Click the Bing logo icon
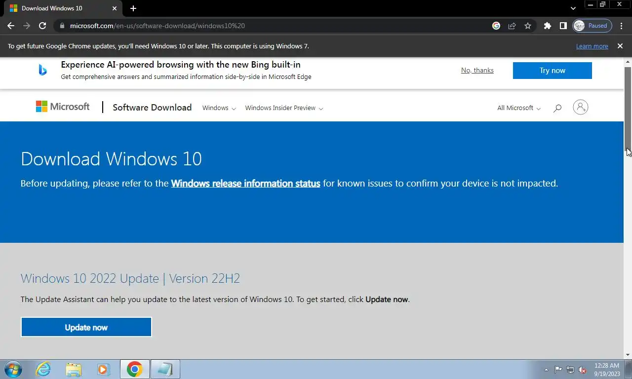Screen dimensions: 632x379 tap(43, 70)
